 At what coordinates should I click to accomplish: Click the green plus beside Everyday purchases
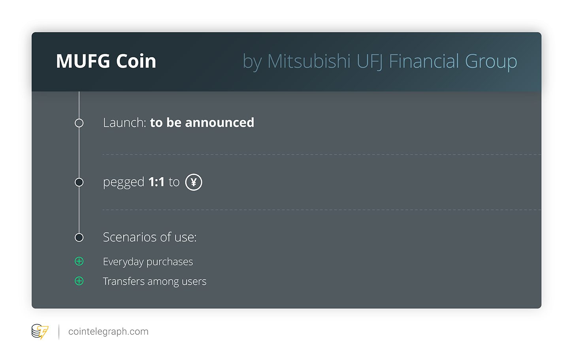(79, 261)
